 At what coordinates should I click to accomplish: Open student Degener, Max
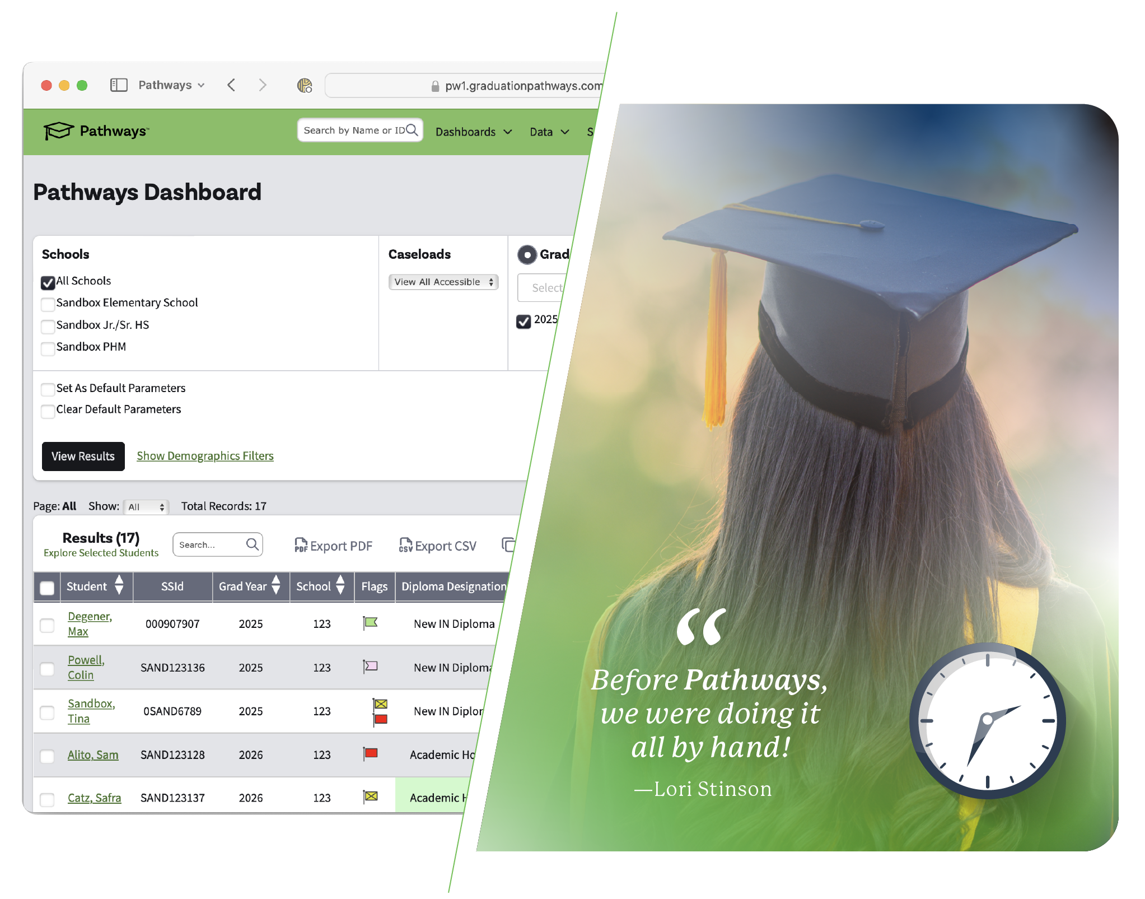[x=90, y=623]
